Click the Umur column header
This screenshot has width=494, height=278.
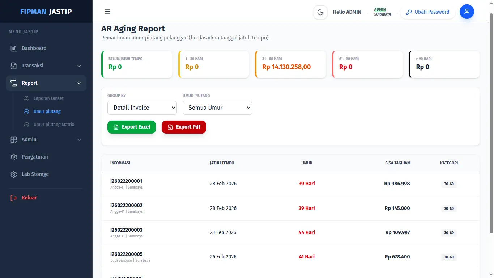coord(307,163)
